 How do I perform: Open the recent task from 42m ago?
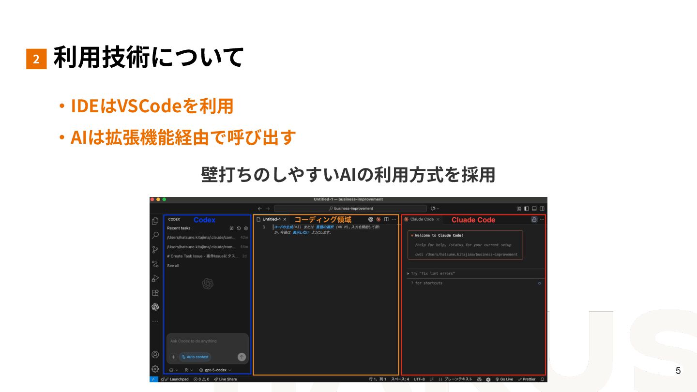click(207, 238)
